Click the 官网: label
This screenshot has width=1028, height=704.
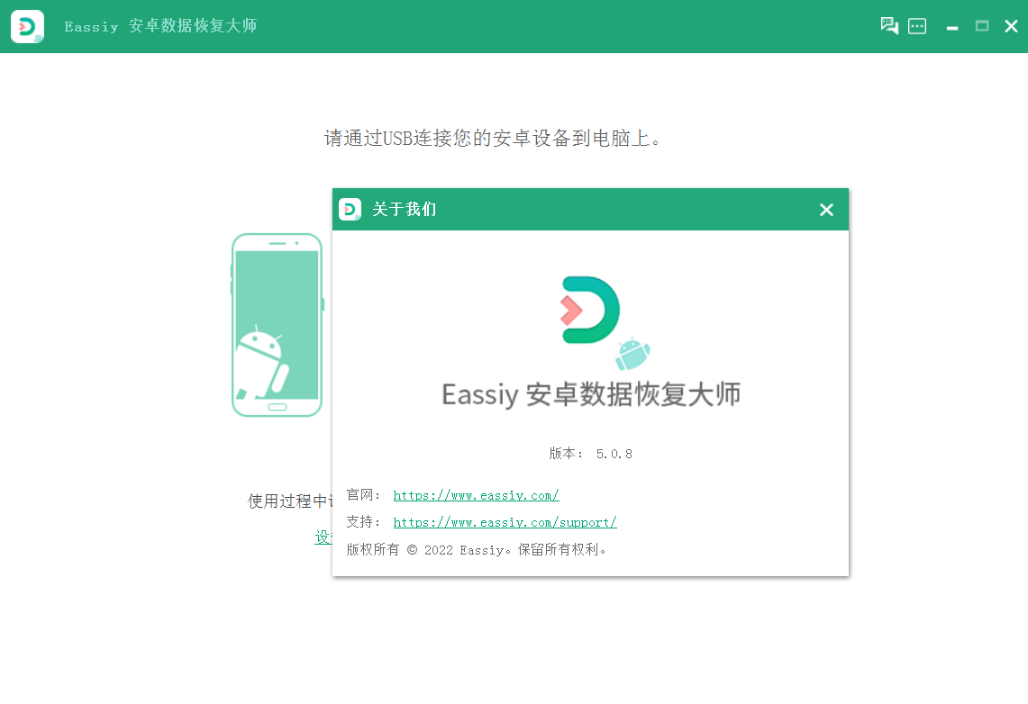point(363,495)
